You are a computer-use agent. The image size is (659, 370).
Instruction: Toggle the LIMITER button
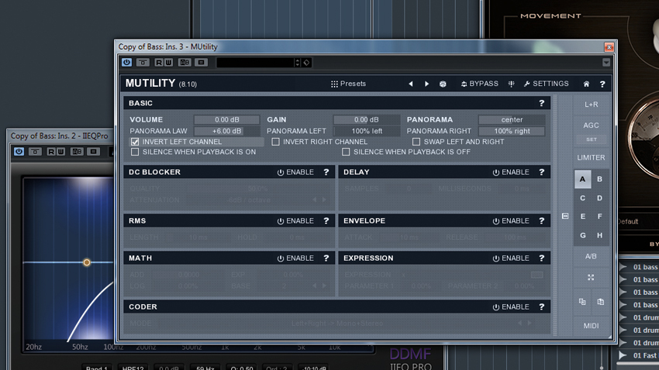[x=591, y=158]
